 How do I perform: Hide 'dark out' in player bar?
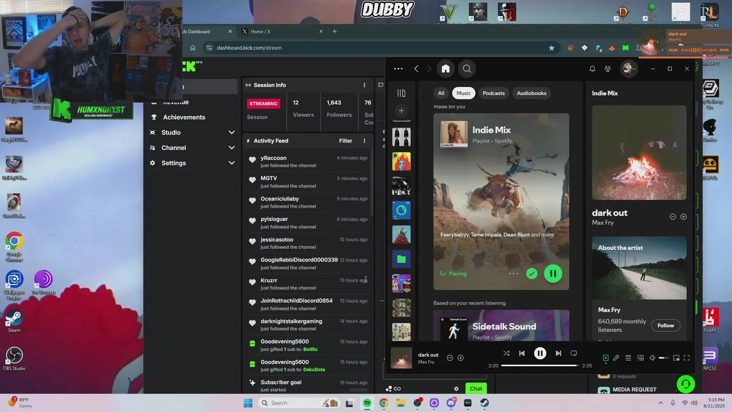click(449, 358)
